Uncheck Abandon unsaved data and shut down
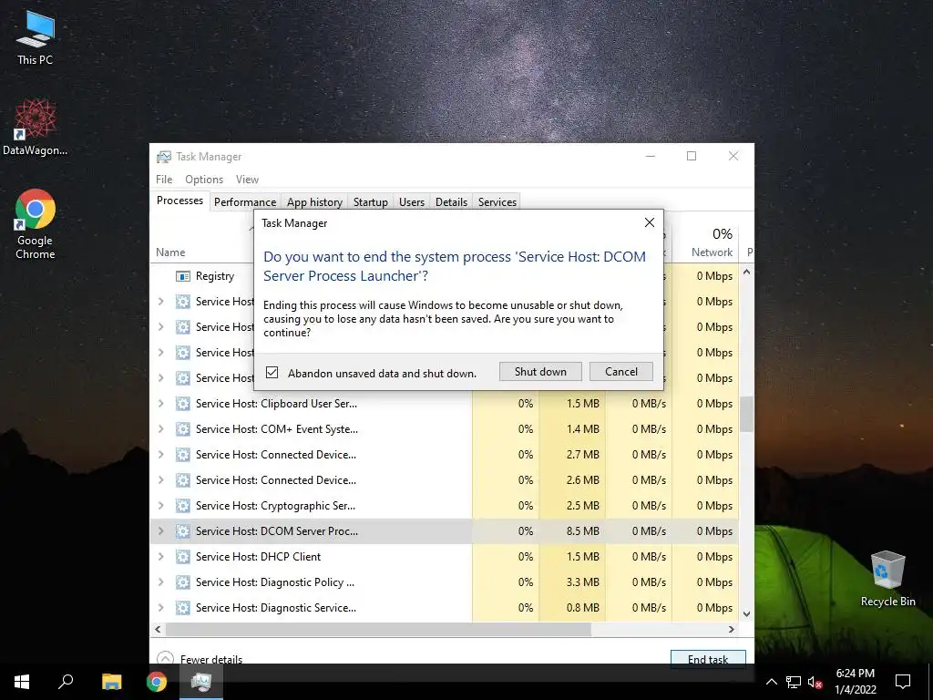This screenshot has height=700, width=933. point(272,373)
